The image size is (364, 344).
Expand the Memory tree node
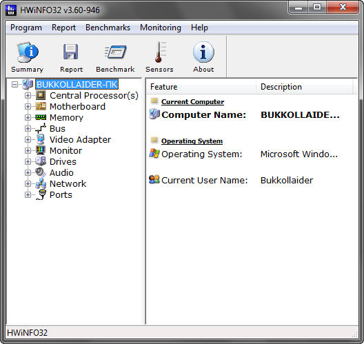click(28, 117)
